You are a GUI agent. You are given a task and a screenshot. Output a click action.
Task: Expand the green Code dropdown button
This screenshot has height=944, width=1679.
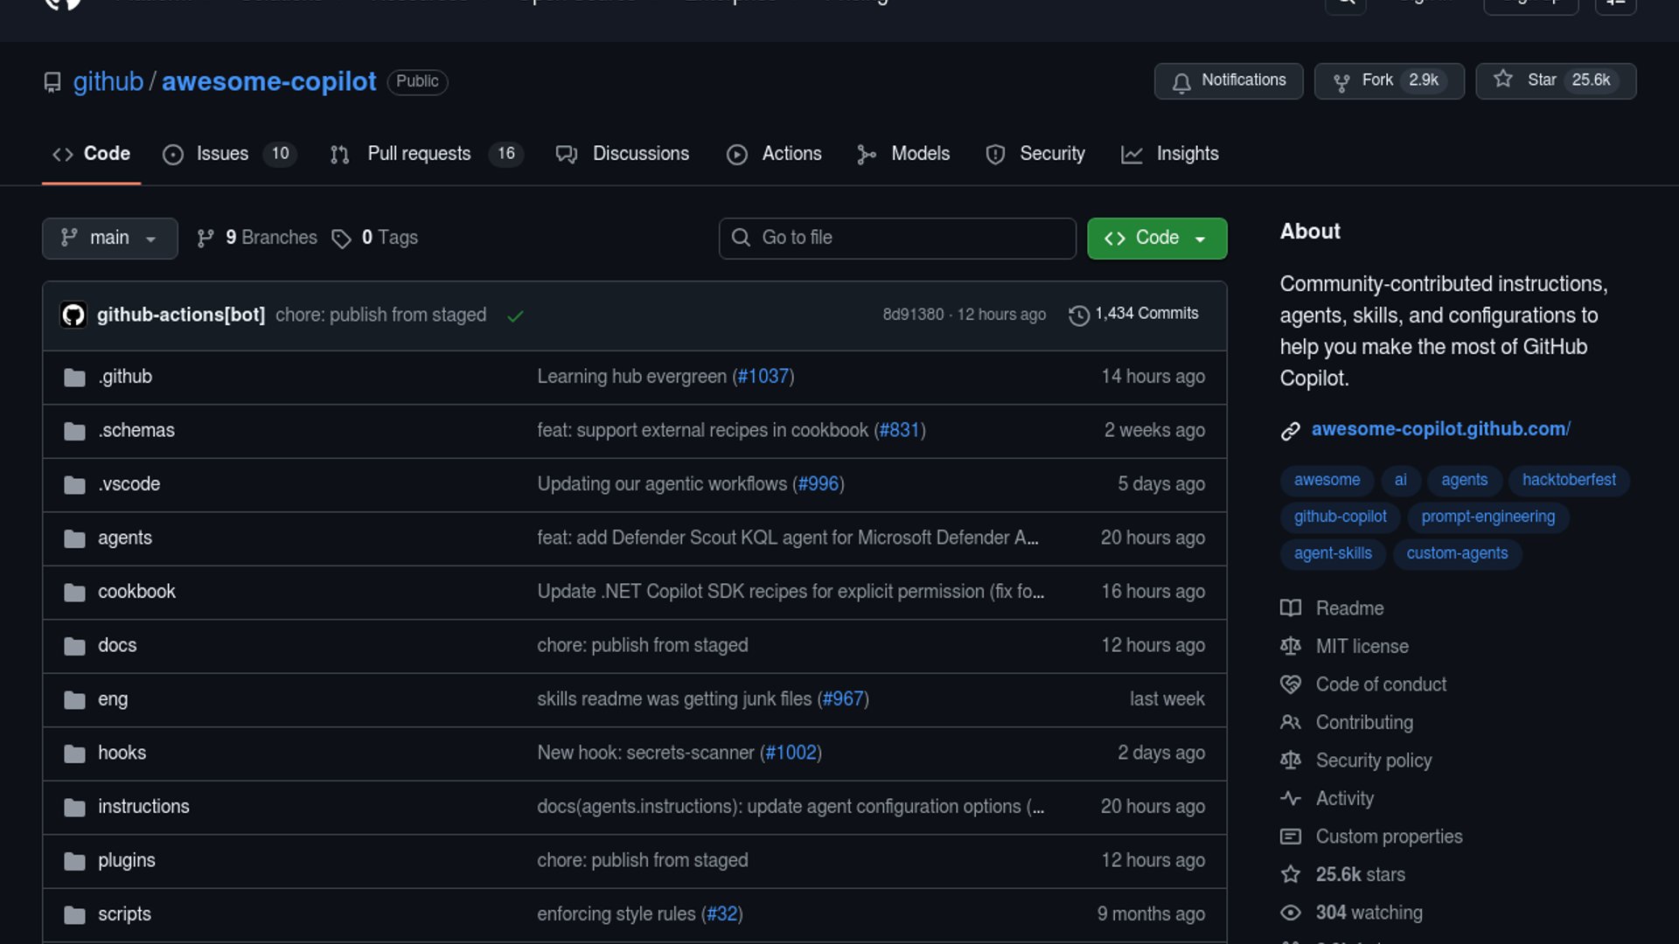tap(1156, 238)
